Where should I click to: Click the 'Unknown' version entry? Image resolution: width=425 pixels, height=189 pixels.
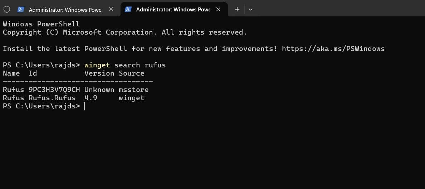(99, 90)
